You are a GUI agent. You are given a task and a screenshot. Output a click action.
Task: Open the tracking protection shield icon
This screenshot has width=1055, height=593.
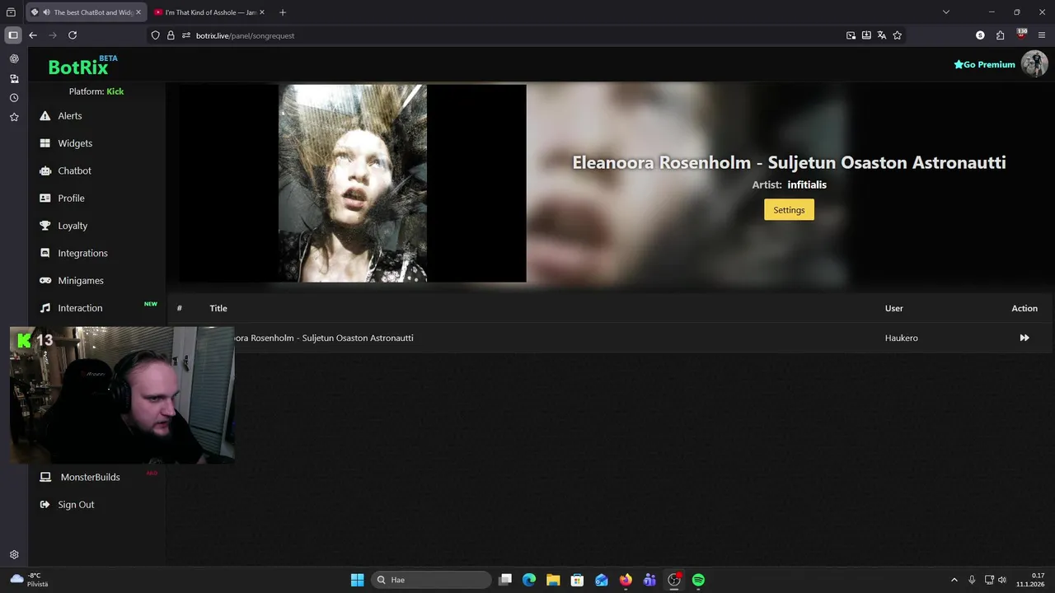point(156,35)
